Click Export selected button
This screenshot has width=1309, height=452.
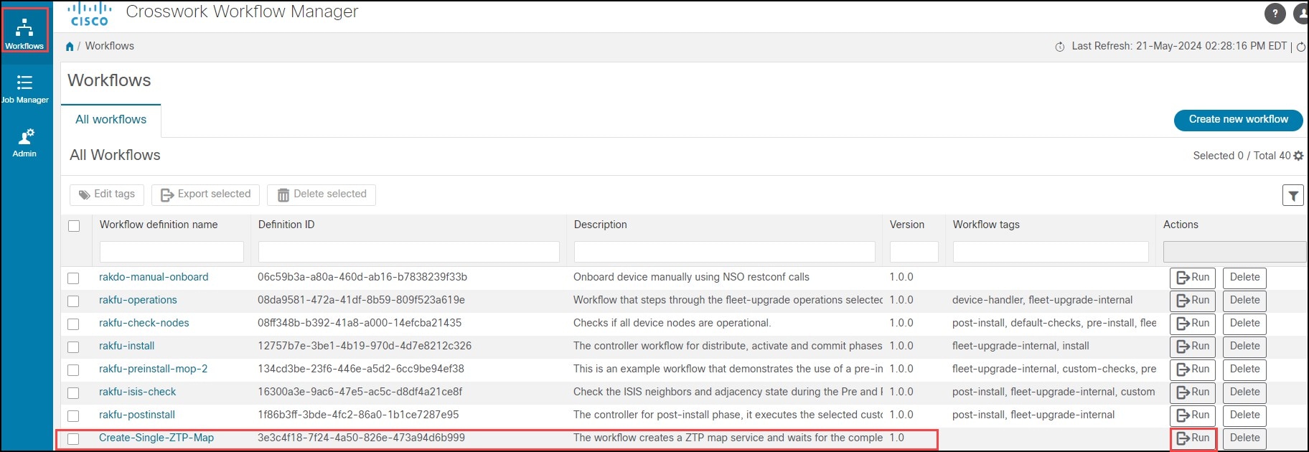pos(205,194)
